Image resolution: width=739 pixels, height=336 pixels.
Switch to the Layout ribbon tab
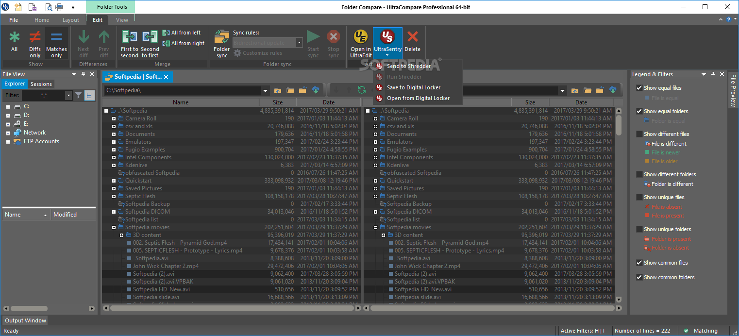coord(70,20)
